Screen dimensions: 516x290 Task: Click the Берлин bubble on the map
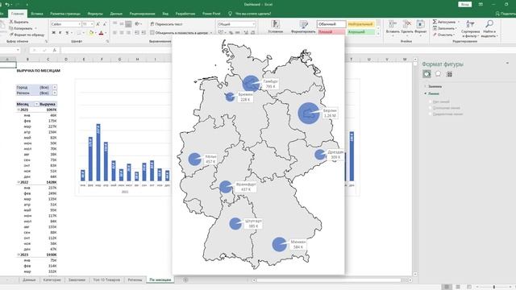coord(309,113)
